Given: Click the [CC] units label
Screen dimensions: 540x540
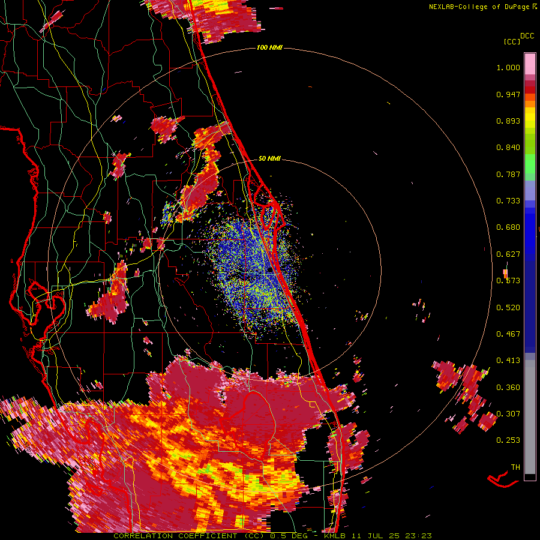Looking at the screenshot, I should 512,41.
